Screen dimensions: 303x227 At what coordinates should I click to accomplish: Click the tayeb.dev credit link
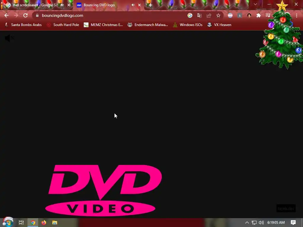click(286, 208)
